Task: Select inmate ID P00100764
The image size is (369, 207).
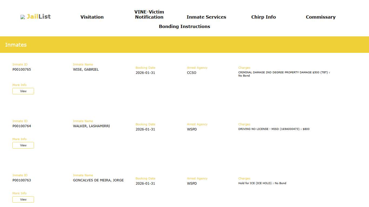Action: tap(22, 126)
